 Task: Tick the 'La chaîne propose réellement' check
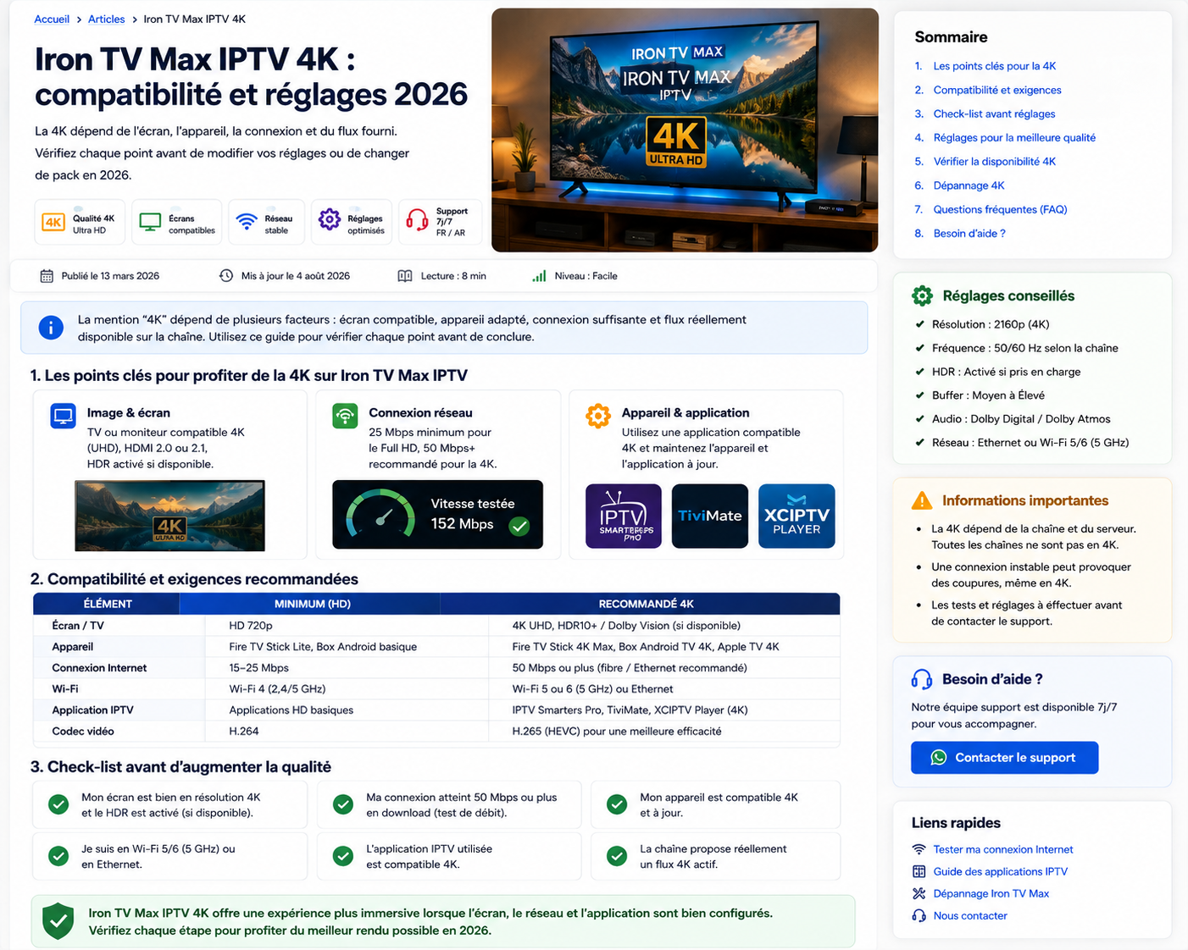click(617, 856)
